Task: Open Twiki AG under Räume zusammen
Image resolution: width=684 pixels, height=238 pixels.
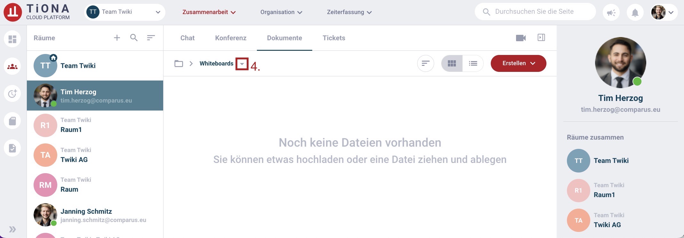Action: 620,220
